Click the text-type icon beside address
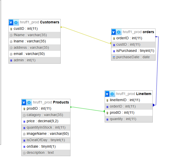171x161 pixels. pyautogui.click(x=11, y=48)
